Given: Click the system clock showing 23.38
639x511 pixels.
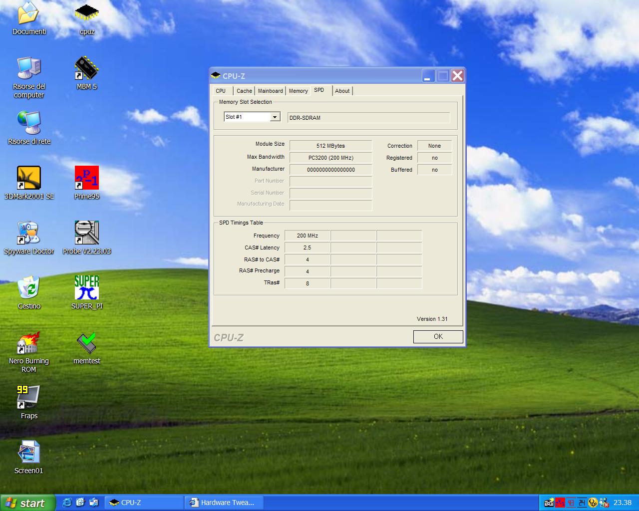Looking at the screenshot, I should (622, 503).
